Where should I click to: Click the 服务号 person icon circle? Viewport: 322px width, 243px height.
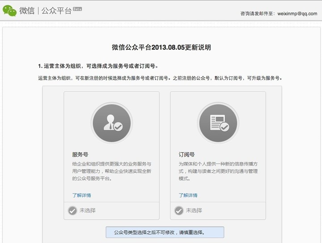click(111, 123)
